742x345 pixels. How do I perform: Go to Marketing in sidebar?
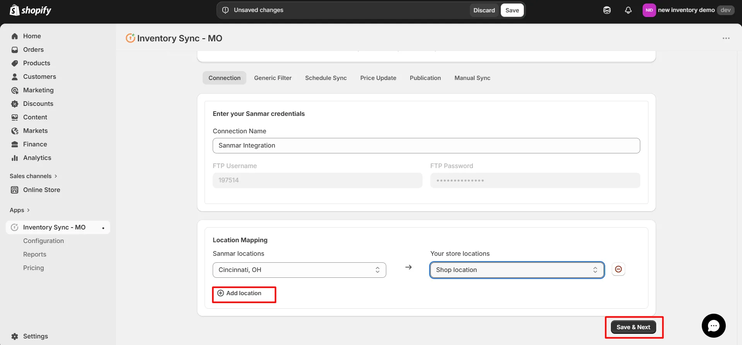pos(38,90)
